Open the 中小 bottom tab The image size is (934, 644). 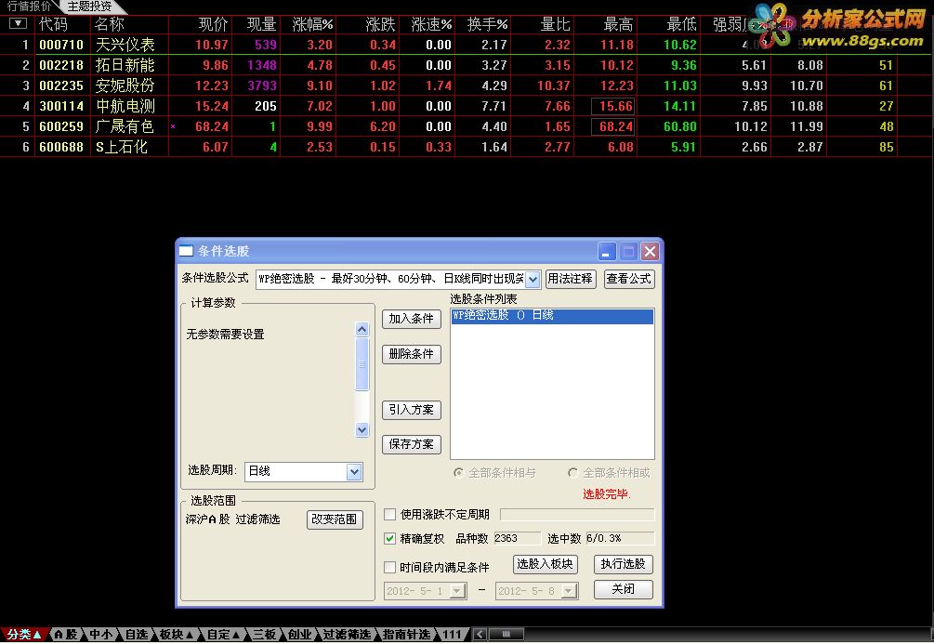click(100, 635)
